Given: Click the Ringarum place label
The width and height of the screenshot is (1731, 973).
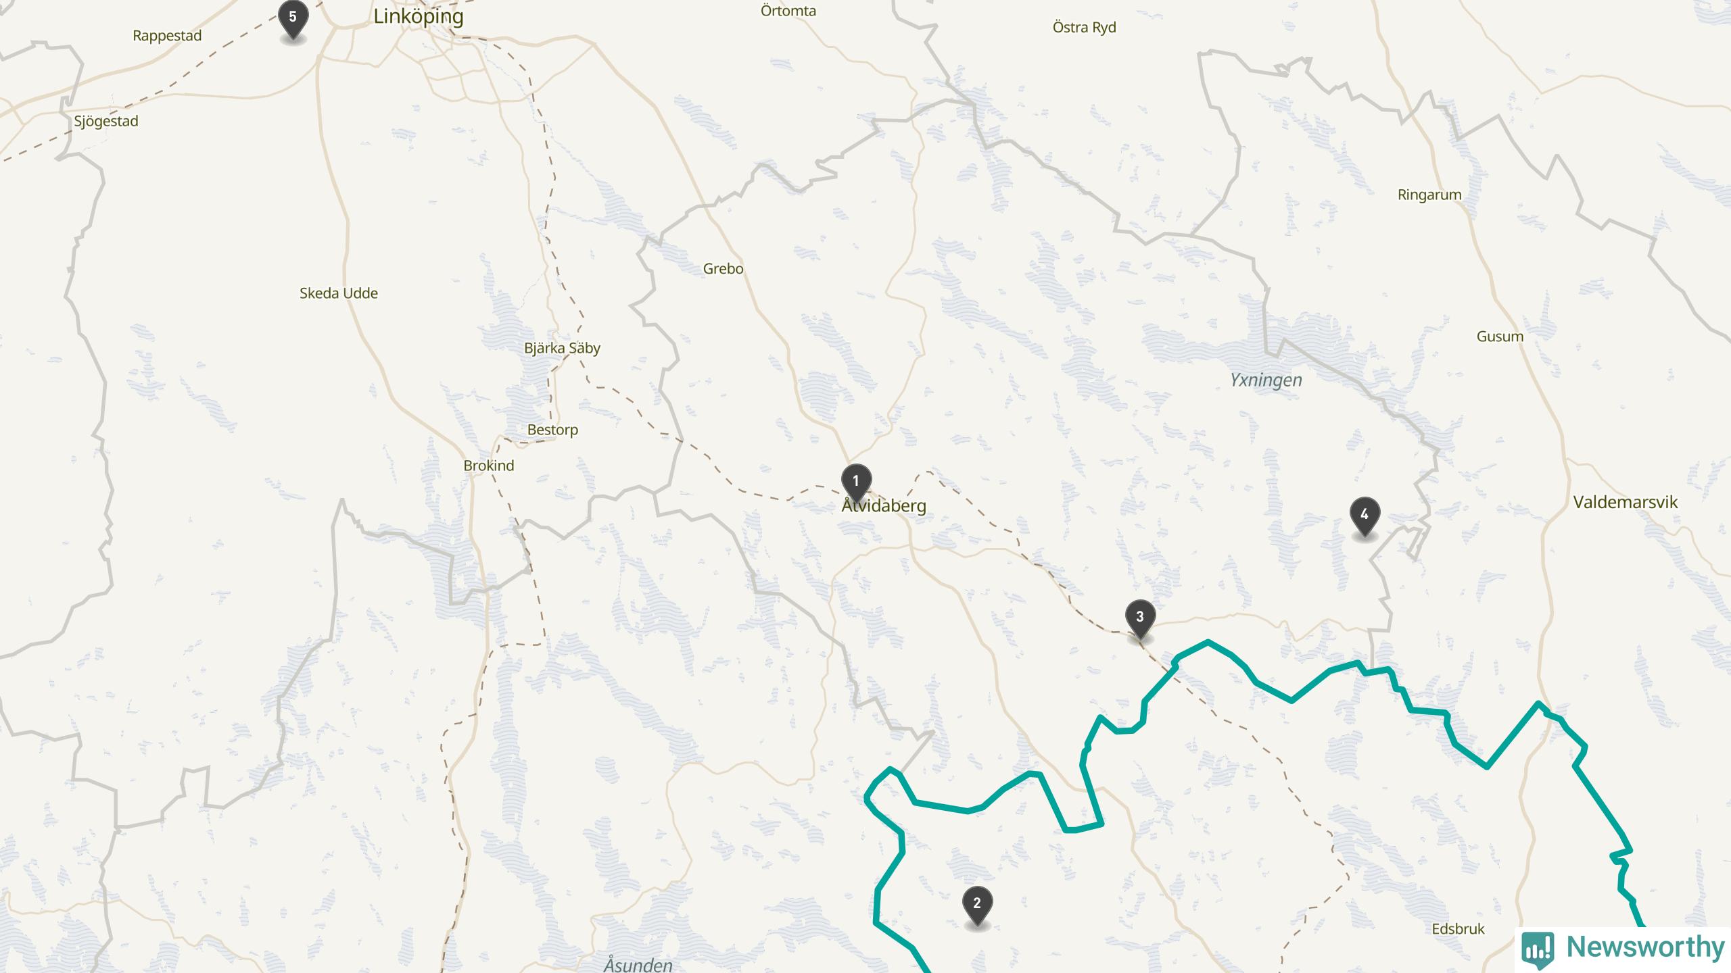Looking at the screenshot, I should (1429, 195).
